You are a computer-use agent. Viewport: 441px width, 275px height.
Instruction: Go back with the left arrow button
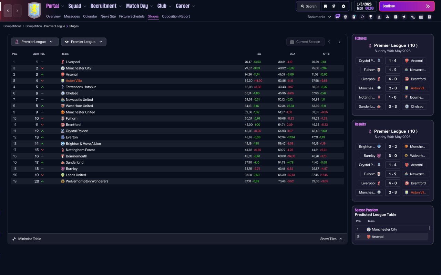[x=8, y=11]
